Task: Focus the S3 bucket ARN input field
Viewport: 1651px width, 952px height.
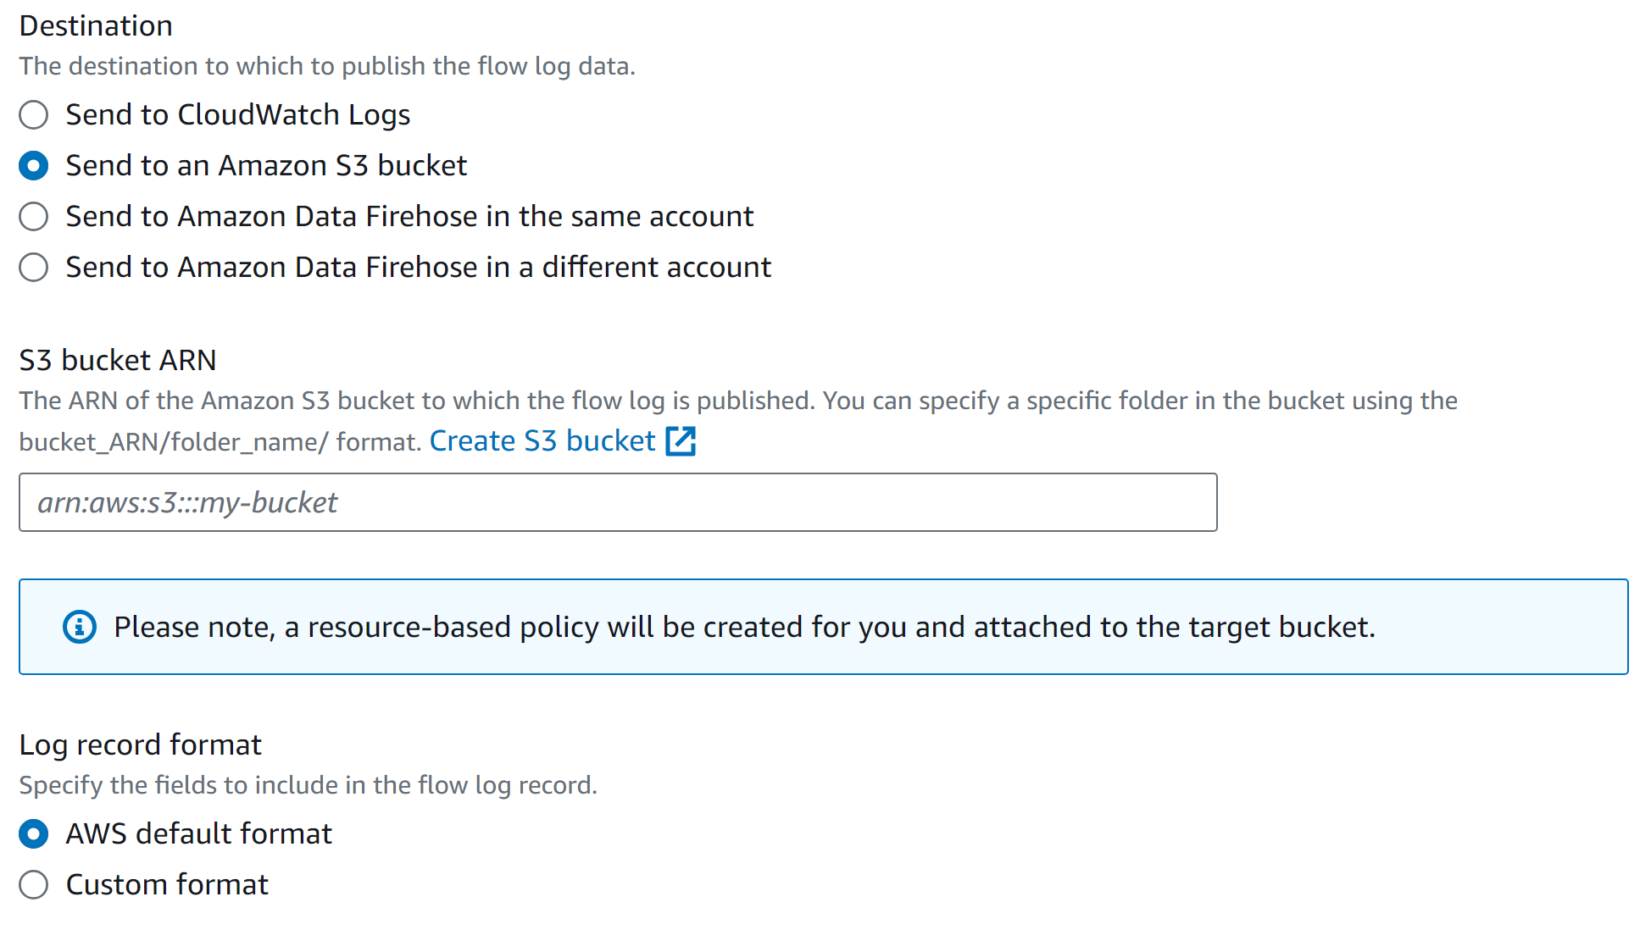Action: point(617,502)
